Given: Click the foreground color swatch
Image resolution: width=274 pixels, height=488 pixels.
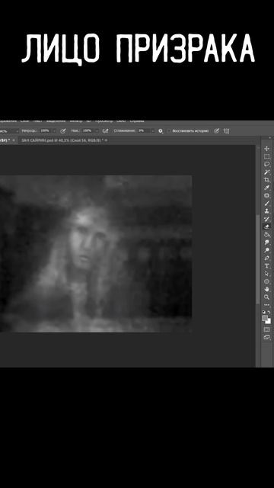Looking at the screenshot, I should (x=265, y=318).
